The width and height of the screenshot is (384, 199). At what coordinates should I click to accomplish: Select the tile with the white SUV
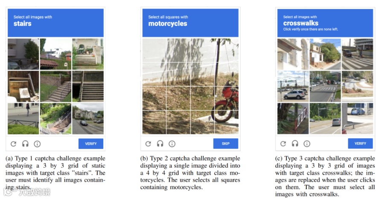pyautogui.click(x=293, y=86)
